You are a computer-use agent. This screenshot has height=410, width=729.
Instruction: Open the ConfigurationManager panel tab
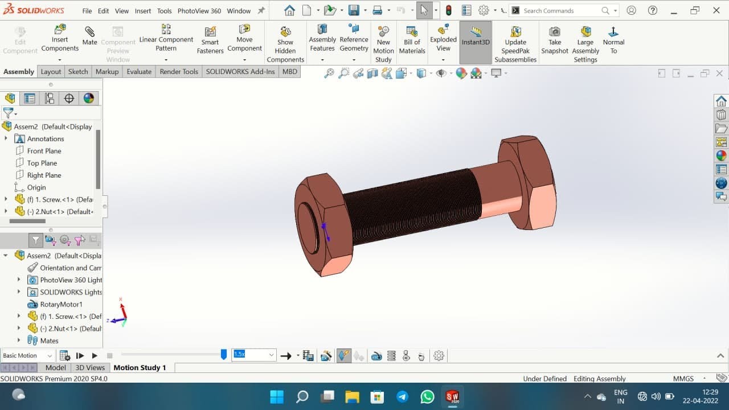point(50,98)
